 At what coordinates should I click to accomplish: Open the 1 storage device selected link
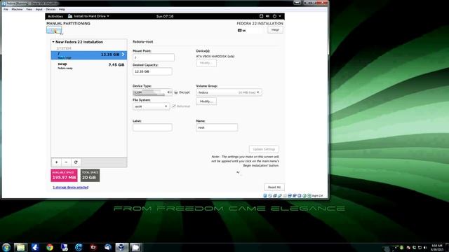70,188
